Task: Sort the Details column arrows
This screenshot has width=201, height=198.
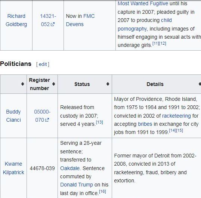Action: (x=200, y=84)
